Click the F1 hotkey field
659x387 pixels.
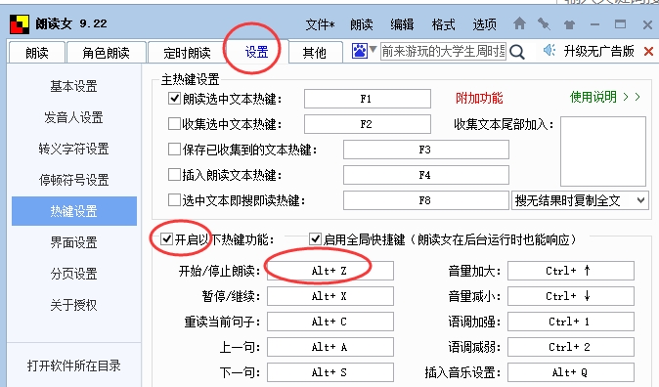point(368,99)
